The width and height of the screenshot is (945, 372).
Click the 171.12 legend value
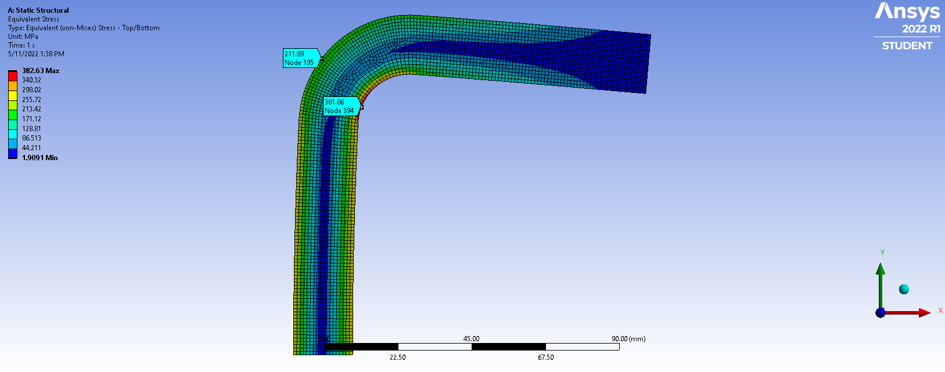[31, 119]
